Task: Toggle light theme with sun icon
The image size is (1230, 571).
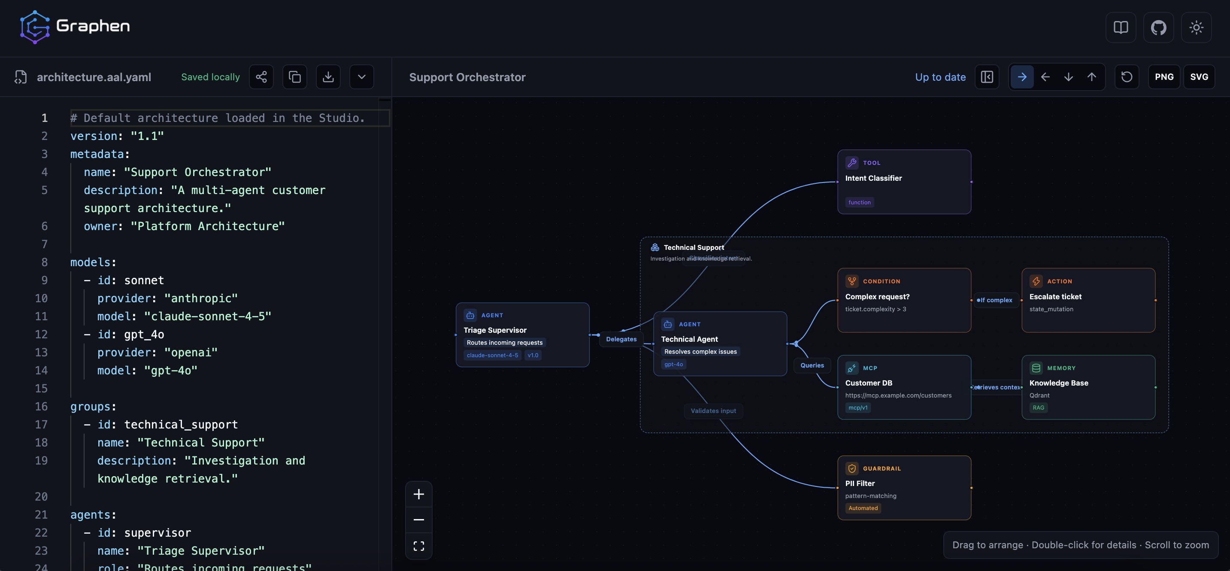Action: coord(1196,27)
